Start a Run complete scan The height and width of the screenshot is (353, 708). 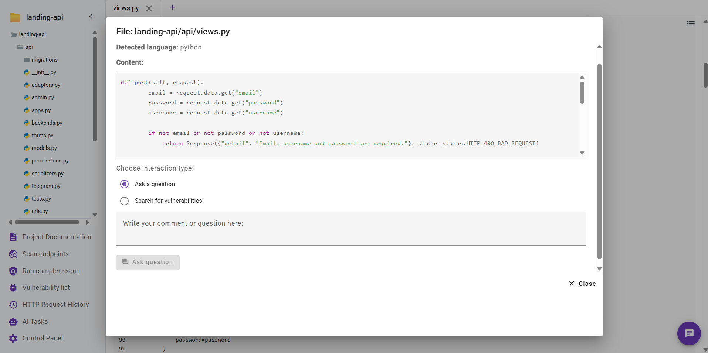tap(51, 271)
